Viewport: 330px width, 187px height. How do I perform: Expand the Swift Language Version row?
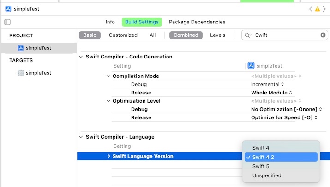108,156
